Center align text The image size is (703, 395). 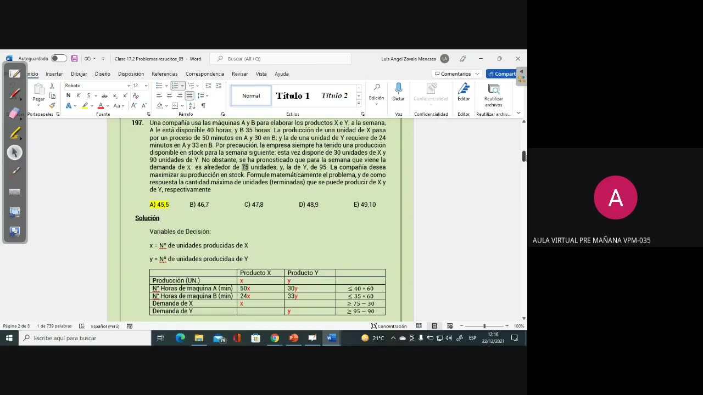[x=169, y=95]
